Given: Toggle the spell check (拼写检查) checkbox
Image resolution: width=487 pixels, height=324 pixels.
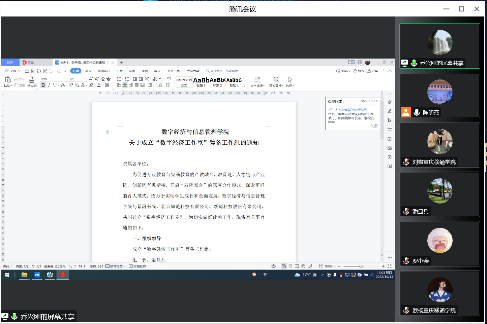Looking at the screenshot, I should click(x=108, y=266).
